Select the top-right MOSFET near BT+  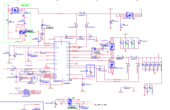point(129,15)
